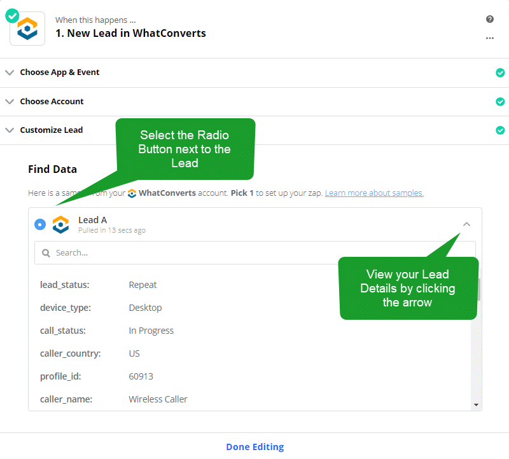Click the US caller country value
This screenshot has height=459, width=509.
pyautogui.click(x=134, y=353)
